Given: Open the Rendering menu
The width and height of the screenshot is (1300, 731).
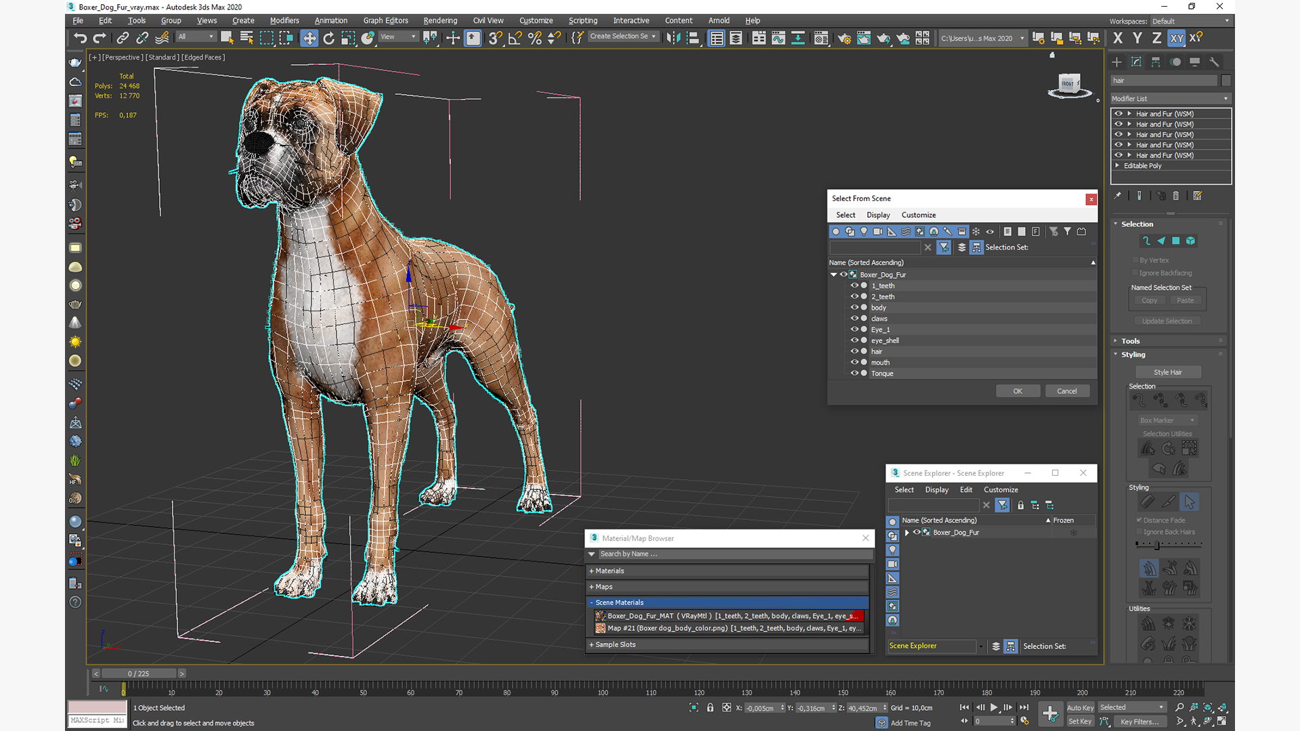Looking at the screenshot, I should (x=440, y=20).
